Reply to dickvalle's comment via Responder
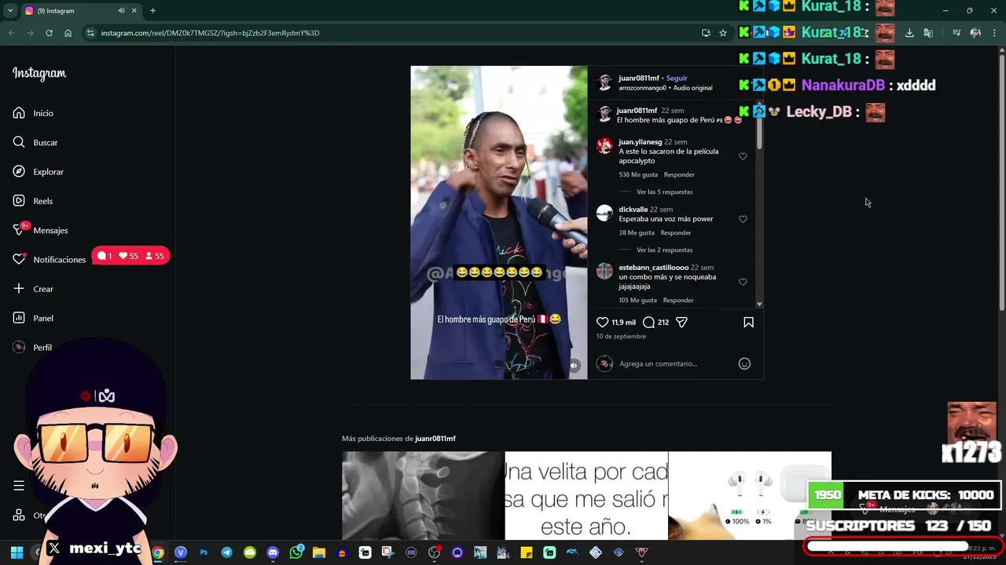 [x=676, y=232]
